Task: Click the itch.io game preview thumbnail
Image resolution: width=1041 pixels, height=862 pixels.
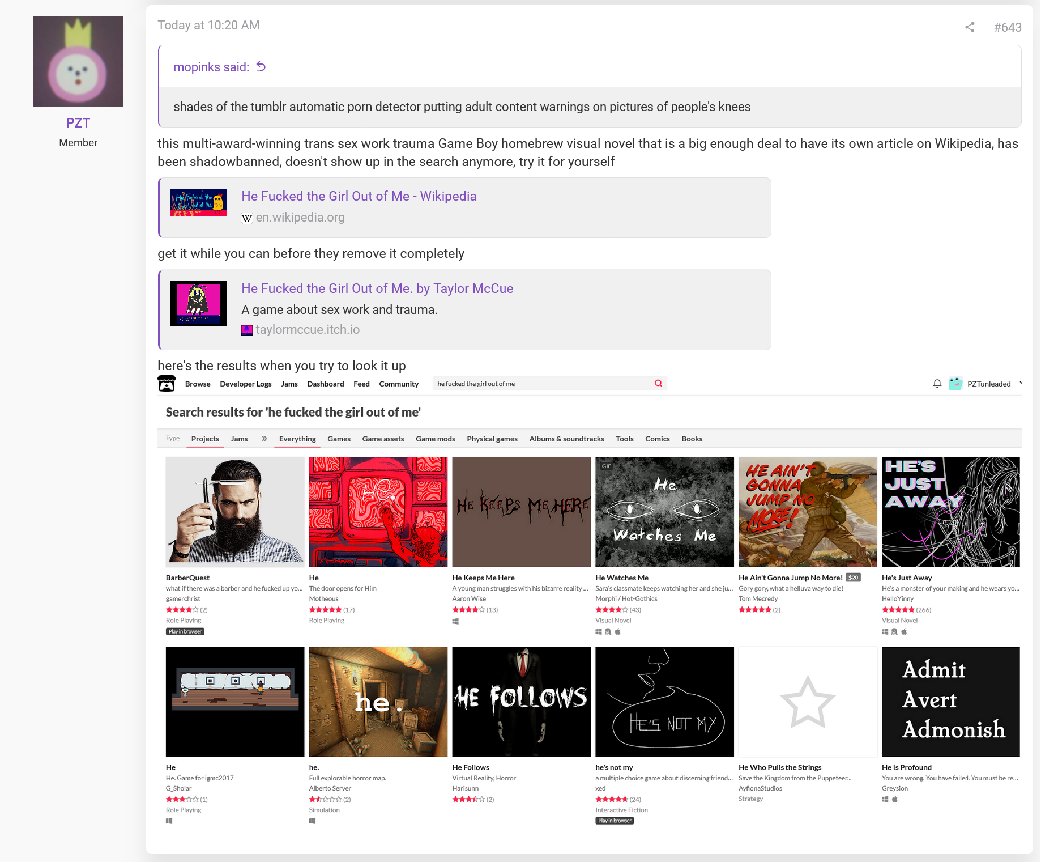Action: 199,304
